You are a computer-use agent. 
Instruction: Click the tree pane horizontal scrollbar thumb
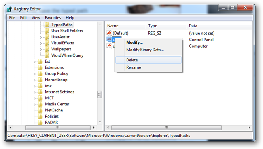58,128
